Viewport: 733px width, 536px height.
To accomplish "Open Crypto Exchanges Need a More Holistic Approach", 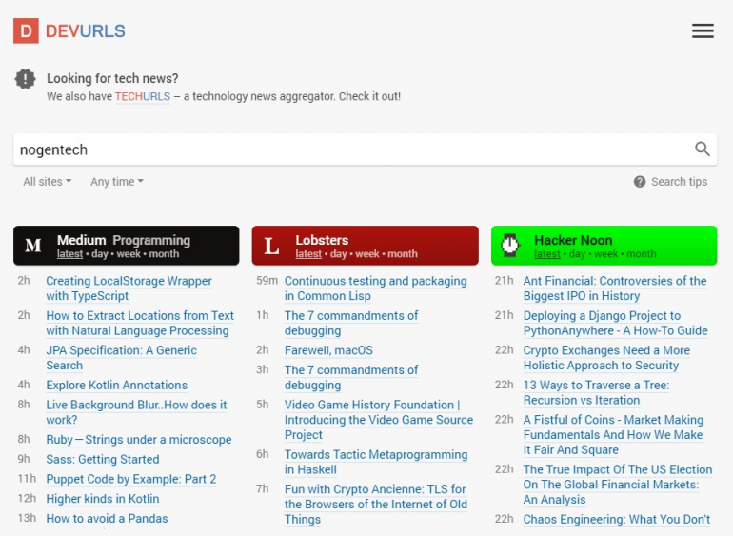I will click(x=606, y=357).
